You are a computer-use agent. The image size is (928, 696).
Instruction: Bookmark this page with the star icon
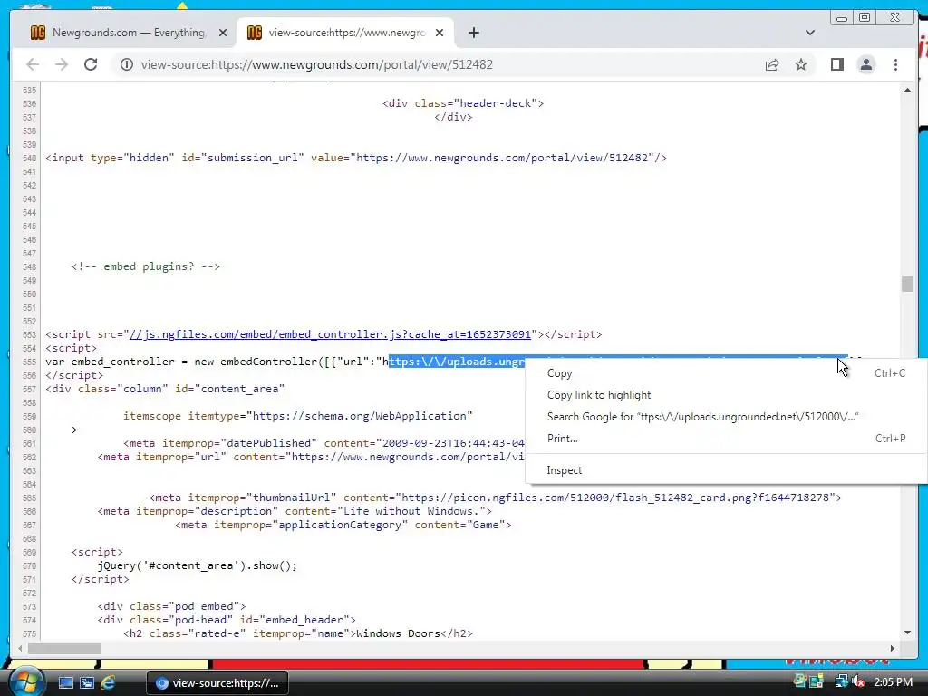pyautogui.click(x=801, y=64)
